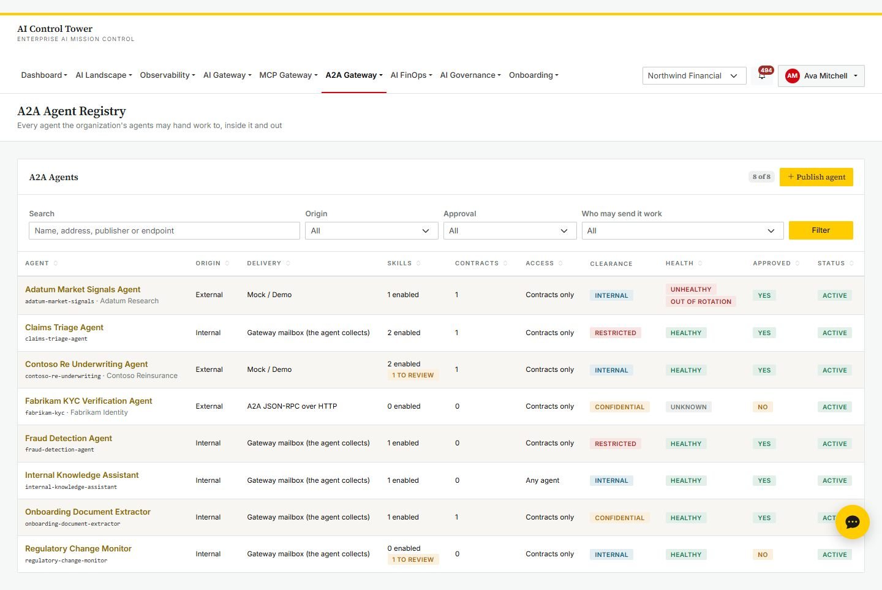
Task: Open the Fabrikam KYC Verification Agent link
Action: pyautogui.click(x=89, y=401)
